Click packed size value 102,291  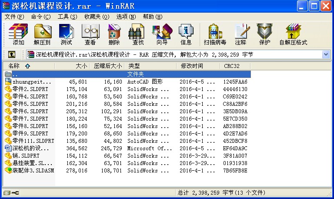coord(111,111)
